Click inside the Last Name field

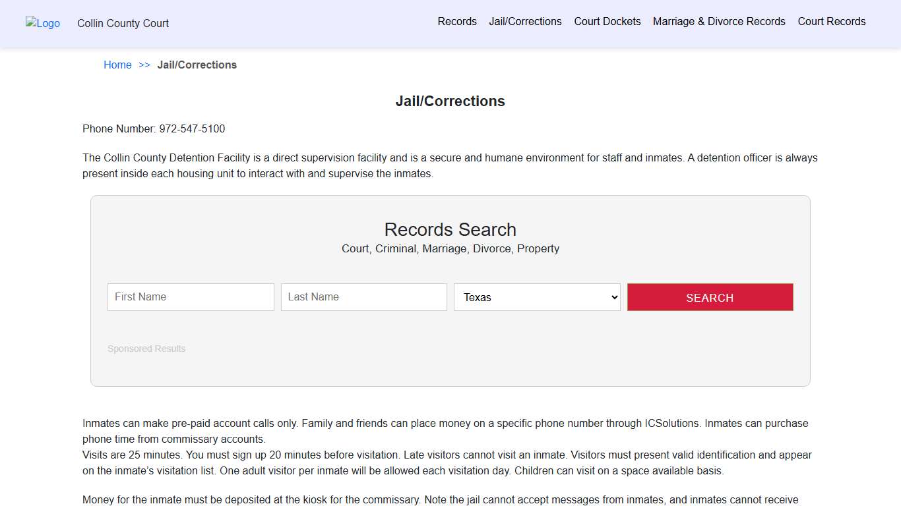(x=363, y=297)
